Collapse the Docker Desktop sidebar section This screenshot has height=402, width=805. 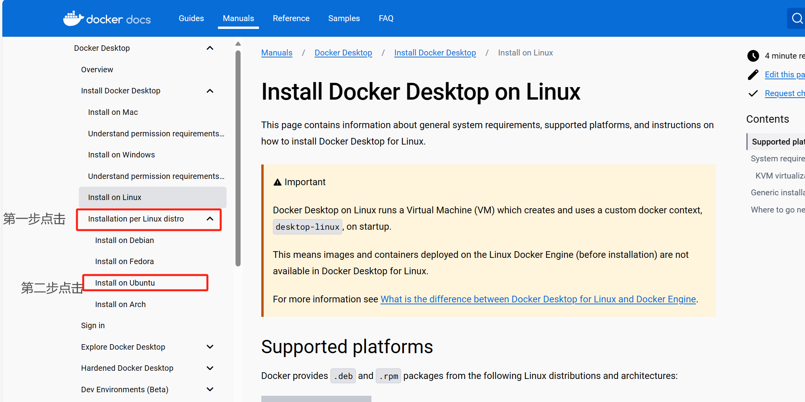pyautogui.click(x=210, y=48)
